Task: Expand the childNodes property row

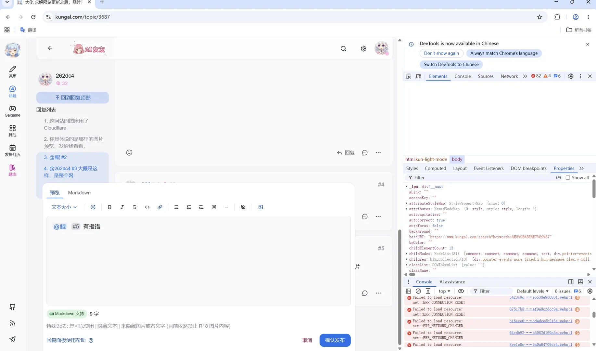Action: 406,253
